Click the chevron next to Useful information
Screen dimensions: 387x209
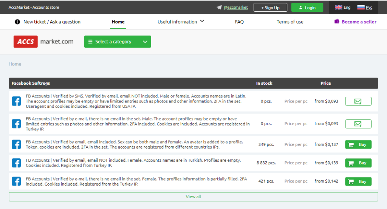tap(202, 21)
